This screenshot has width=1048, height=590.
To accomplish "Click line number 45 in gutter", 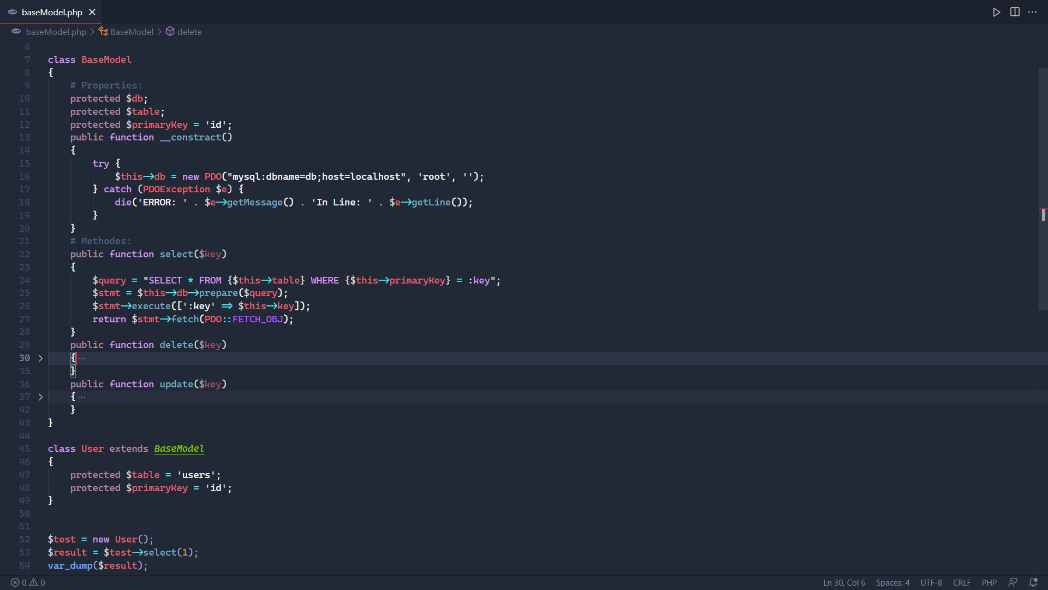I will (25, 449).
